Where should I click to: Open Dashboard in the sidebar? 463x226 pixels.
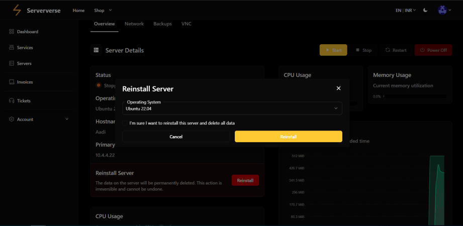(x=24, y=32)
